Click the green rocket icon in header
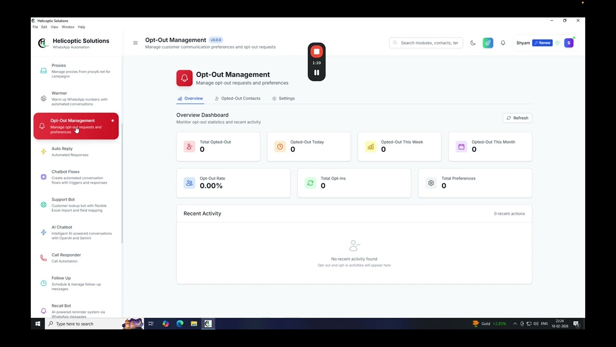Screen dimensions: 616x347 pos(488,43)
